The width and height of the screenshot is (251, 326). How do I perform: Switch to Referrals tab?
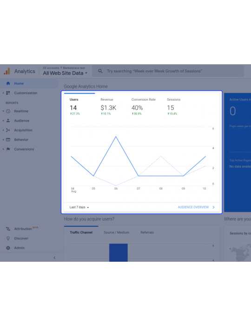147,232
